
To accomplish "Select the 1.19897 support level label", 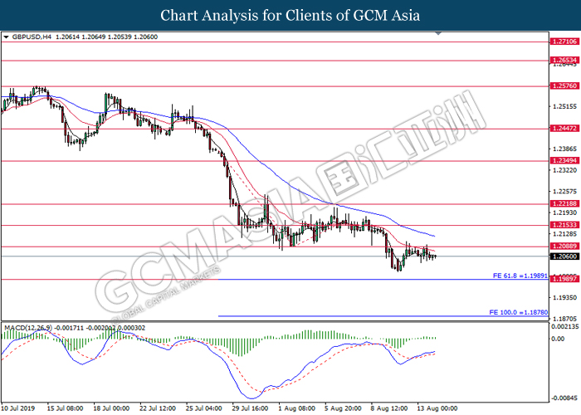I will click(x=564, y=279).
